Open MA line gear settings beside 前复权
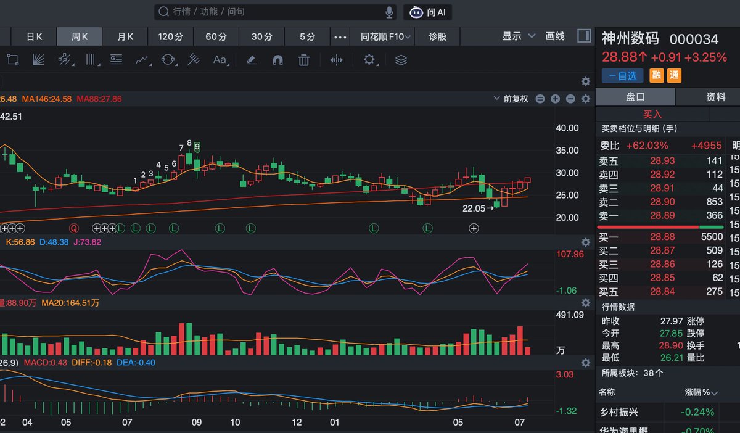Image resolution: width=740 pixels, height=433 pixels. click(586, 99)
